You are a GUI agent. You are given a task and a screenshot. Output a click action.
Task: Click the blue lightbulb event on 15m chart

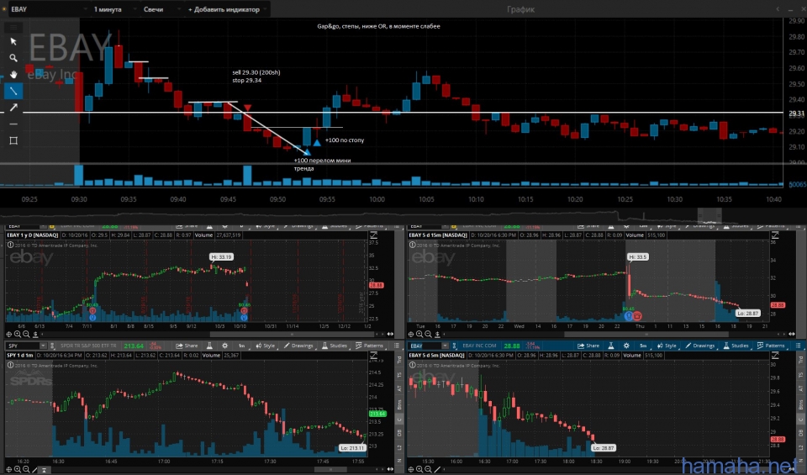629,316
